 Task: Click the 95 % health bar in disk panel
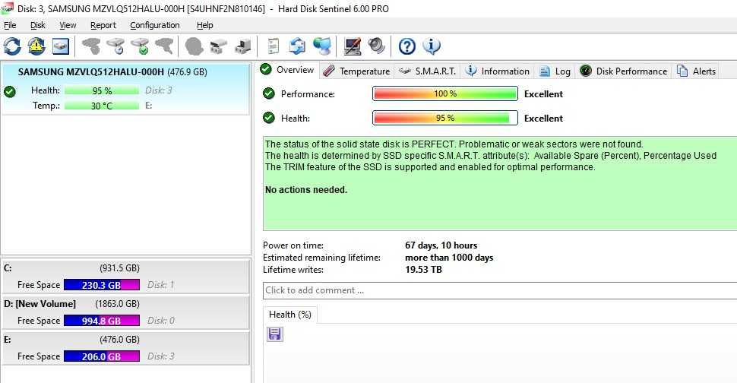tap(102, 90)
